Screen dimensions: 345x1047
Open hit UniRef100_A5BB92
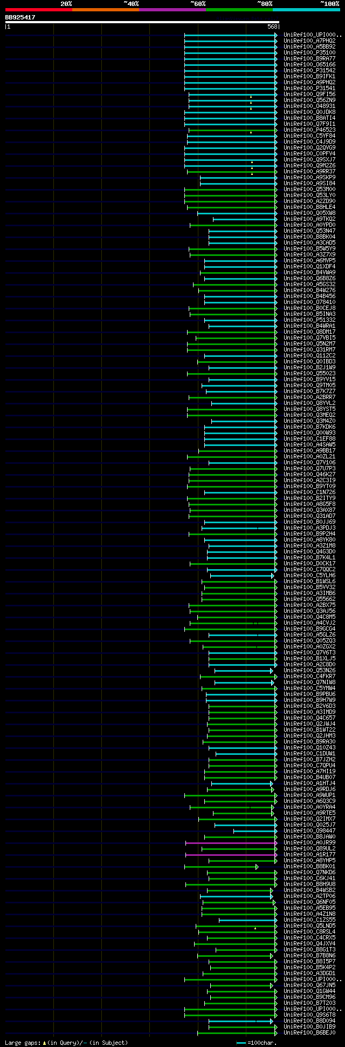309,46
